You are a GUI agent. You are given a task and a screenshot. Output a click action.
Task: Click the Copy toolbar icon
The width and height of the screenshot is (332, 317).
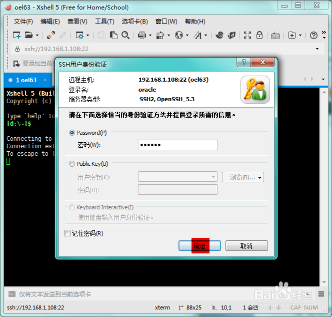[x=101, y=35]
